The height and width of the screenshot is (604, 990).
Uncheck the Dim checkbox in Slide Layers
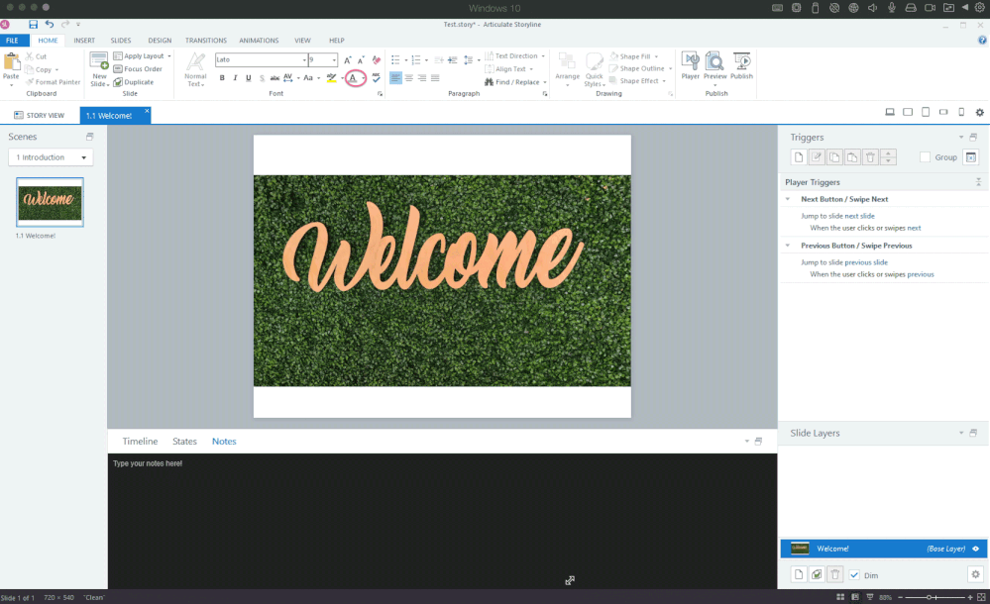pyautogui.click(x=854, y=575)
